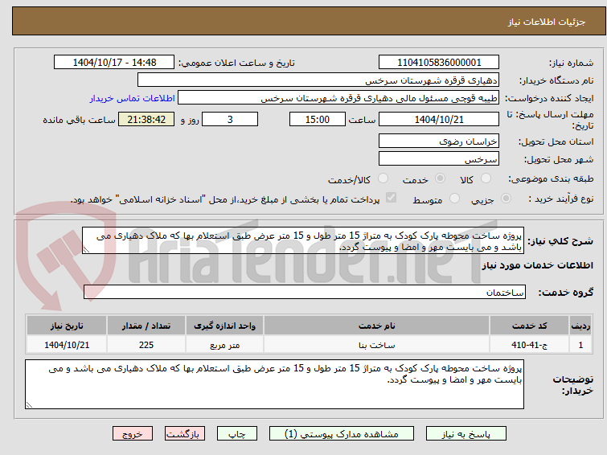Click the چاپ print button

237,434
